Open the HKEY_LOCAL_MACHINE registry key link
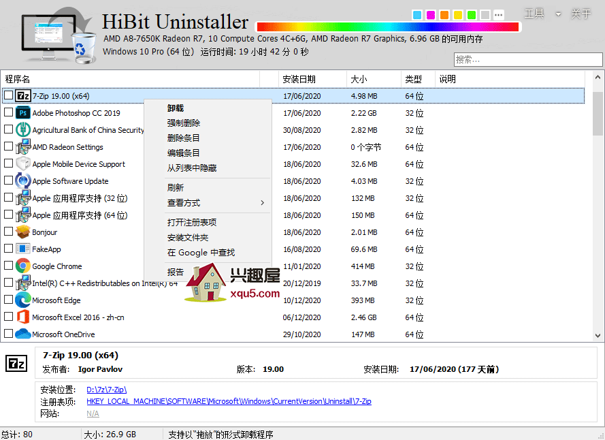 (x=229, y=401)
